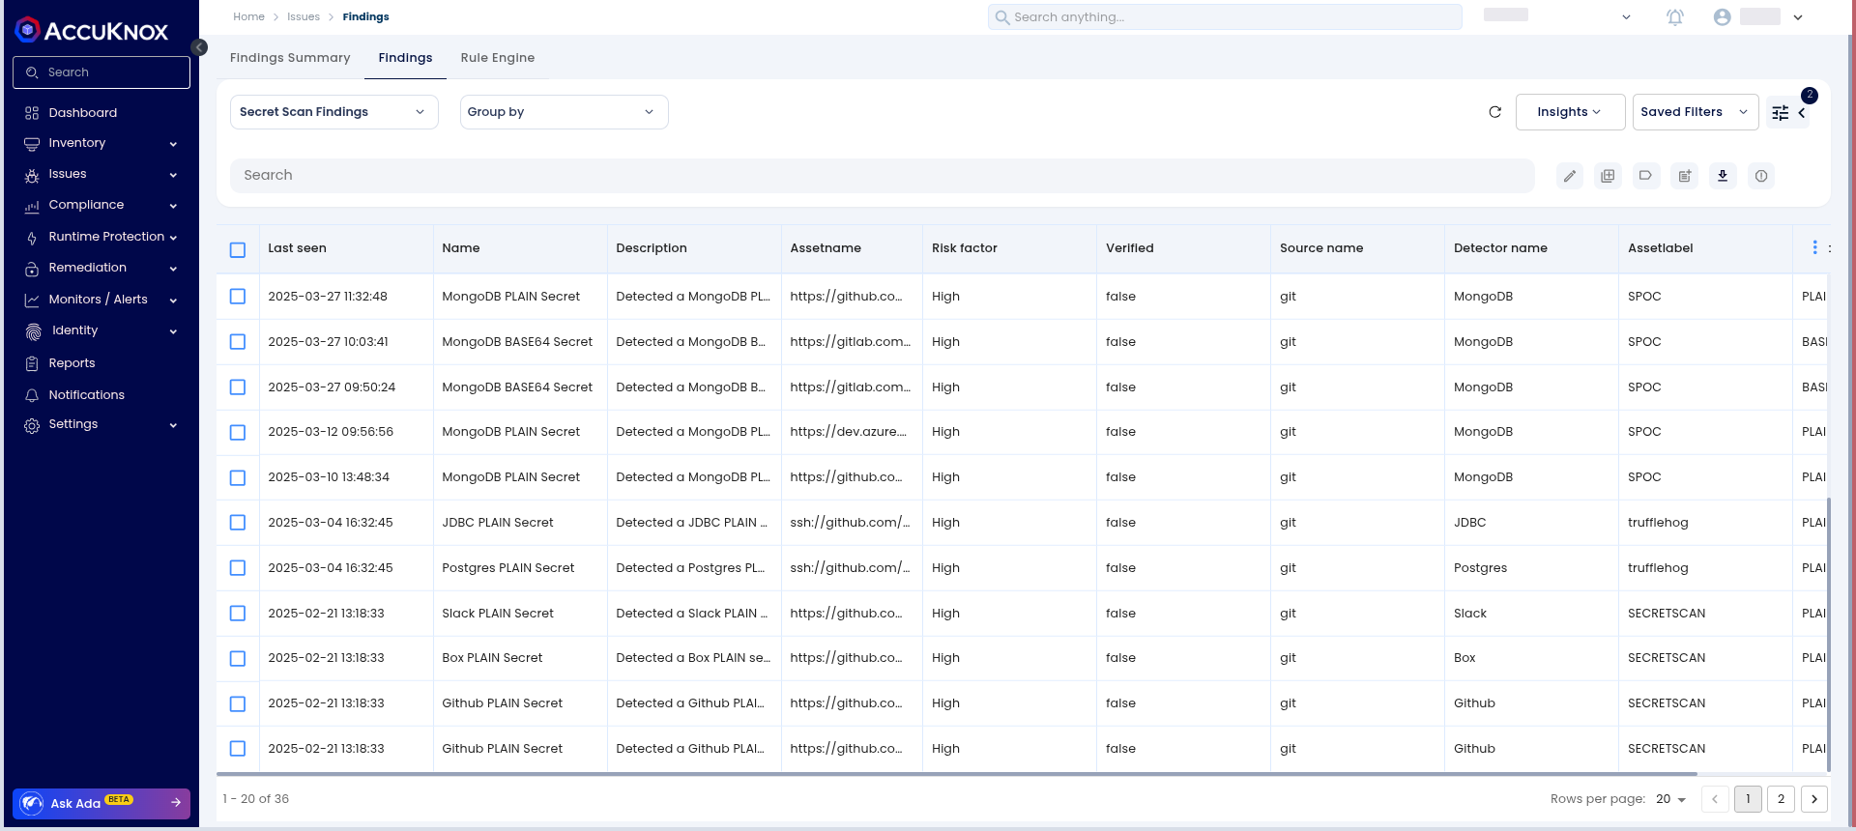Open the Rule Engine tab

coord(498,58)
